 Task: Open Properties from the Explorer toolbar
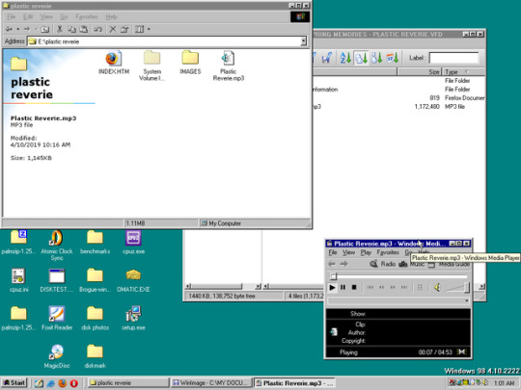pyautogui.click(x=124, y=29)
